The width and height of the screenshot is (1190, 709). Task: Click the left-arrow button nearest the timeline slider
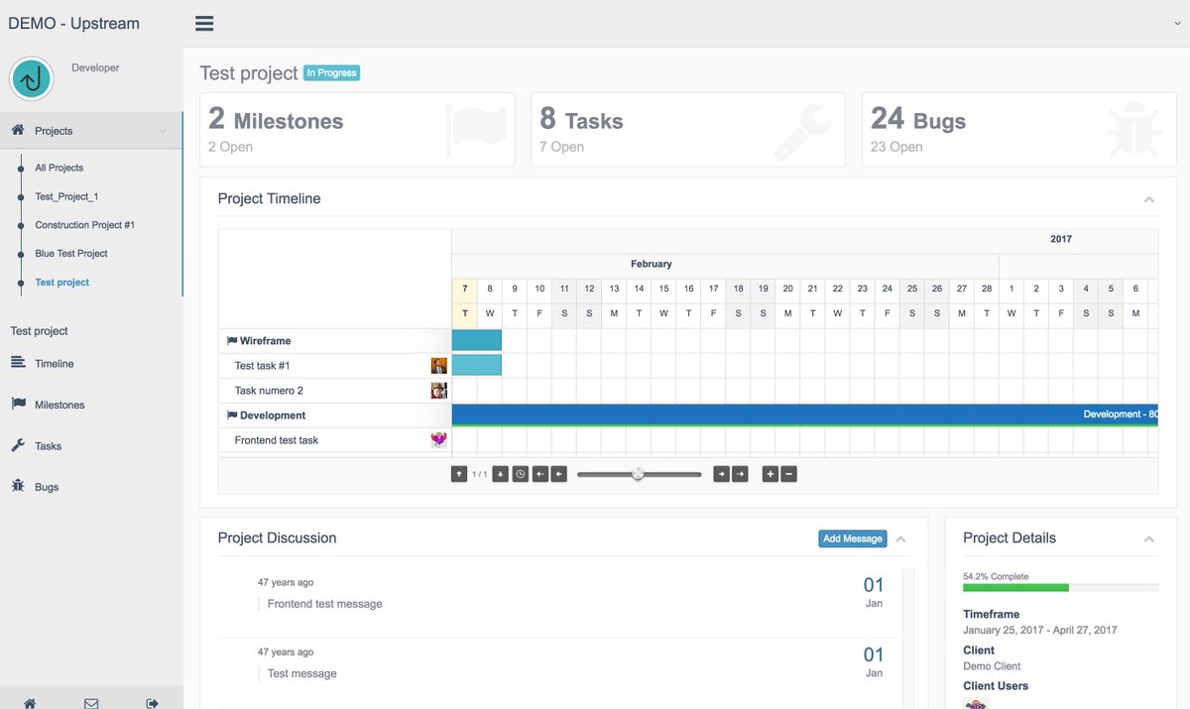pos(559,474)
